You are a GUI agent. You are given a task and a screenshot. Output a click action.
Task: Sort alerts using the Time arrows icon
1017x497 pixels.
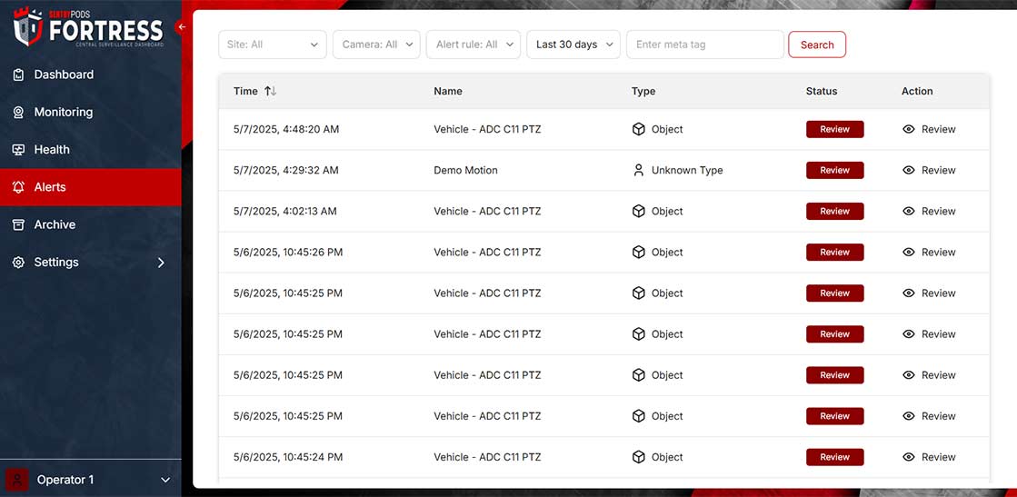[271, 92]
